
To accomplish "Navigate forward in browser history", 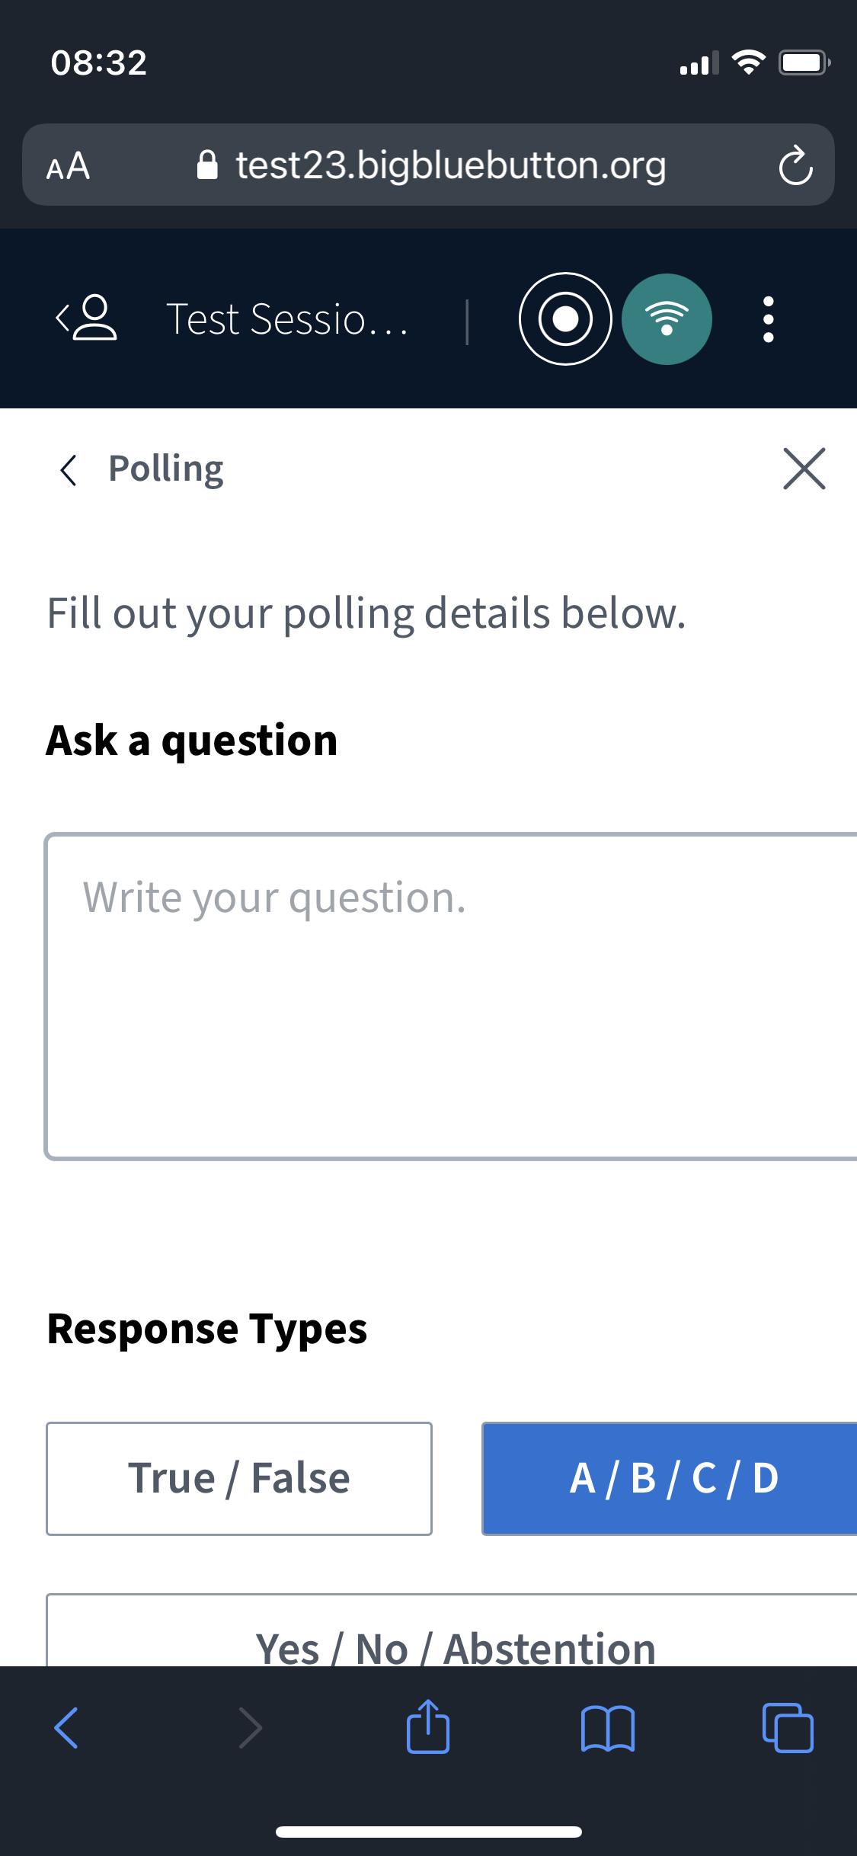I will [x=250, y=1727].
